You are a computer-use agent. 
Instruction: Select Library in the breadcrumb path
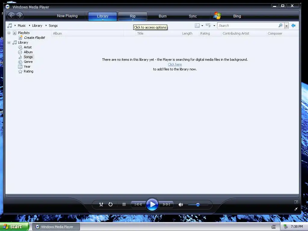tap(37, 26)
